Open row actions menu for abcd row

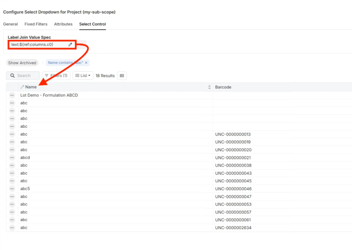coord(12,158)
